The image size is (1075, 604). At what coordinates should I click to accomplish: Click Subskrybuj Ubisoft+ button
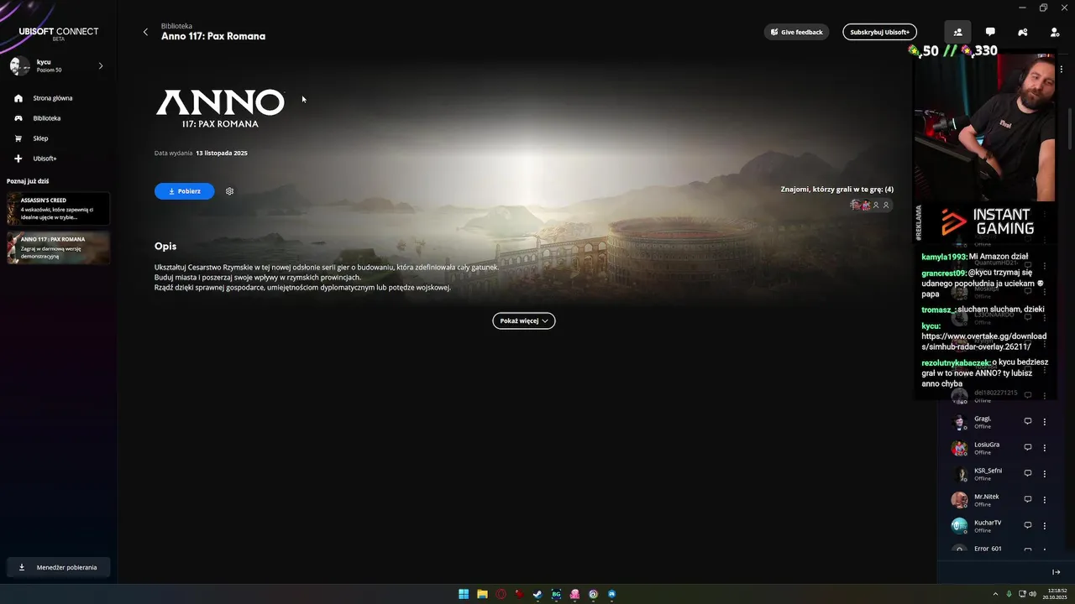879,32
